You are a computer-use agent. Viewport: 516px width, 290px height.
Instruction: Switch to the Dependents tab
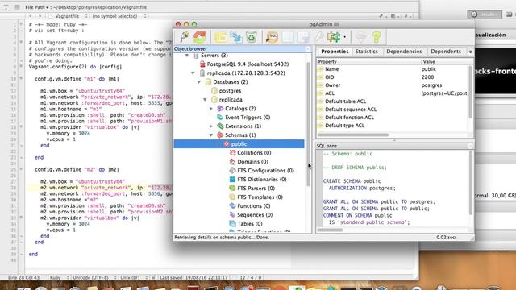click(x=446, y=52)
